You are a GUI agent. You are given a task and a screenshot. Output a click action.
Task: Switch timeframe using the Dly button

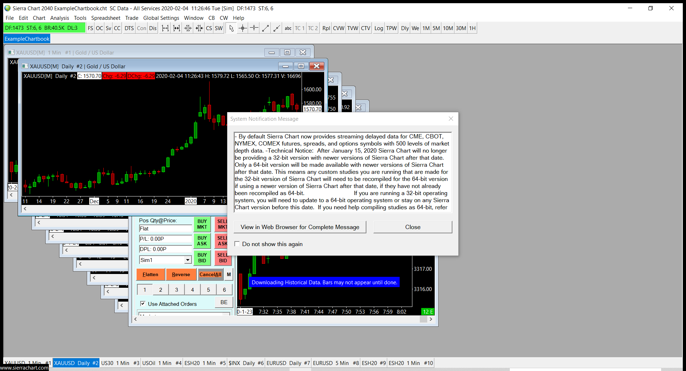(x=405, y=28)
